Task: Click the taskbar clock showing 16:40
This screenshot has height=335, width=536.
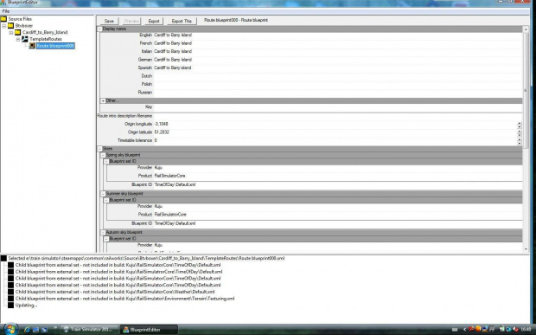Action: pyautogui.click(x=526, y=330)
